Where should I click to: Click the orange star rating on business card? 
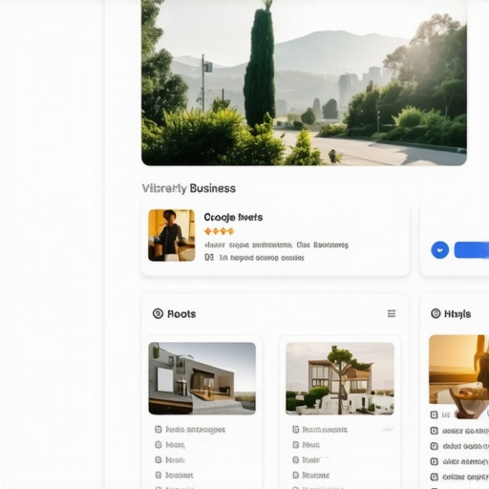click(x=219, y=231)
